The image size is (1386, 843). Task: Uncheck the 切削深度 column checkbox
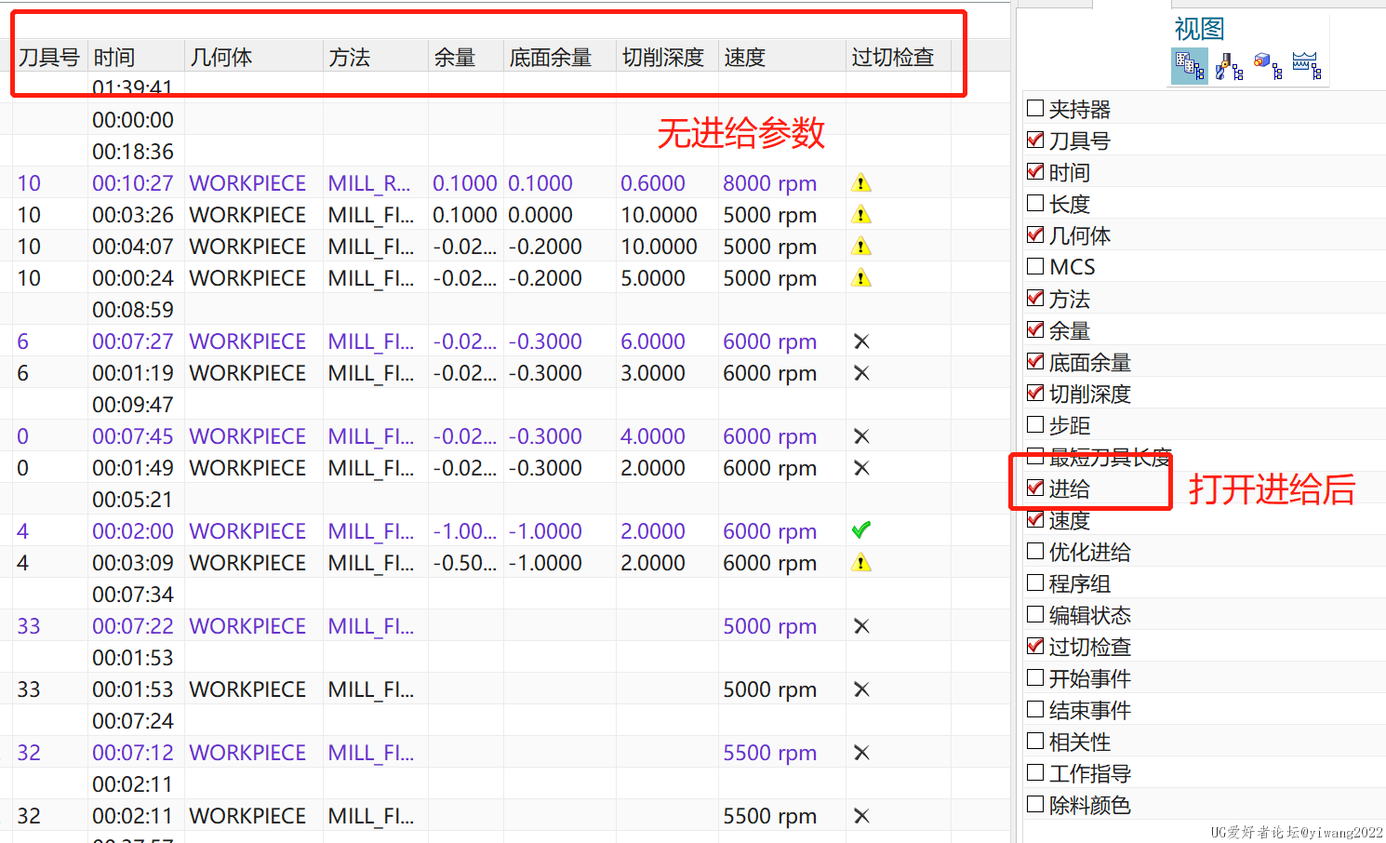pos(1034,393)
